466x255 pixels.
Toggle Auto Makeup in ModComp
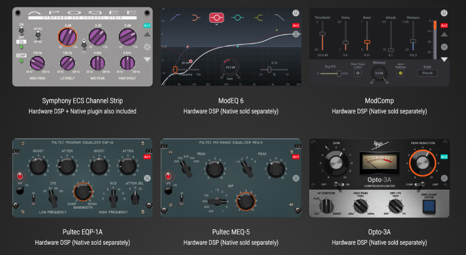[400, 73]
